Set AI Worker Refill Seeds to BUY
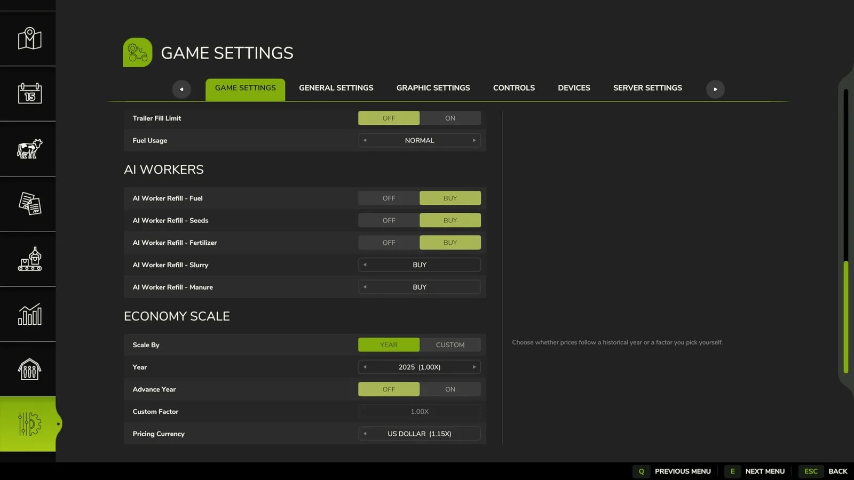854x480 pixels. click(450, 220)
